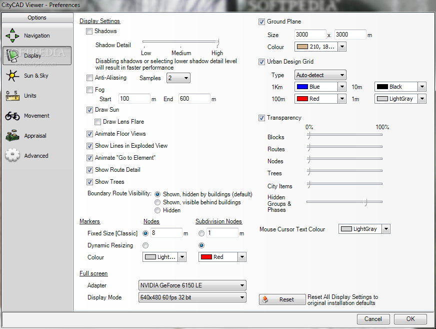This screenshot has height=329, width=436.
Task: Select Fixed Size radio for Nodes
Action: click(145, 233)
